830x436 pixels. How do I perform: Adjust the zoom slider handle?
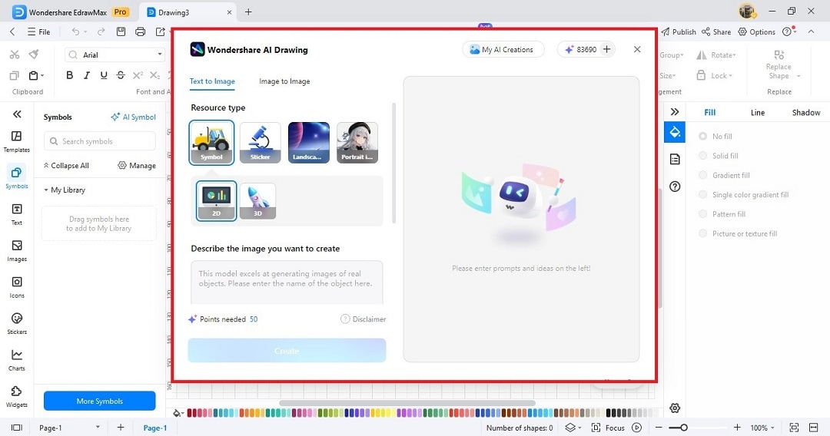[684, 428]
